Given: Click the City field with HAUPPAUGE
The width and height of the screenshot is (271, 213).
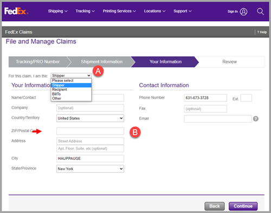Looking at the screenshot, I should click(90, 158).
